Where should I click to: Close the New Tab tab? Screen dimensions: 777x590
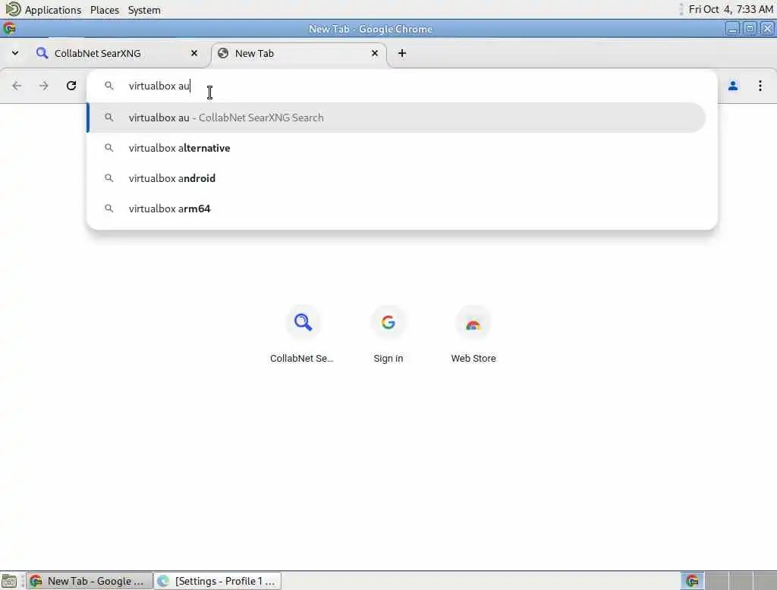(375, 53)
